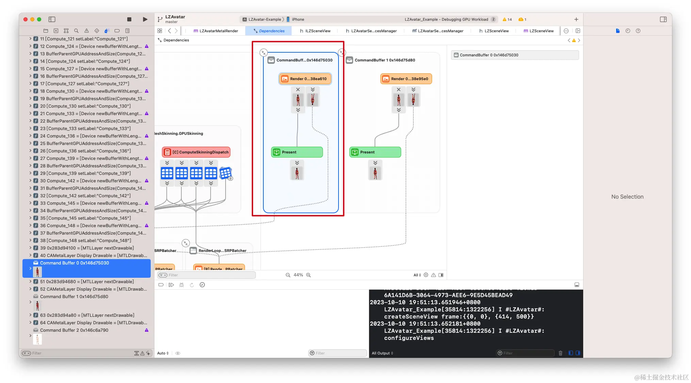Image resolution: width=691 pixels, height=383 pixels.
Task: Show the 14 yellow warnings
Action: [507, 19]
